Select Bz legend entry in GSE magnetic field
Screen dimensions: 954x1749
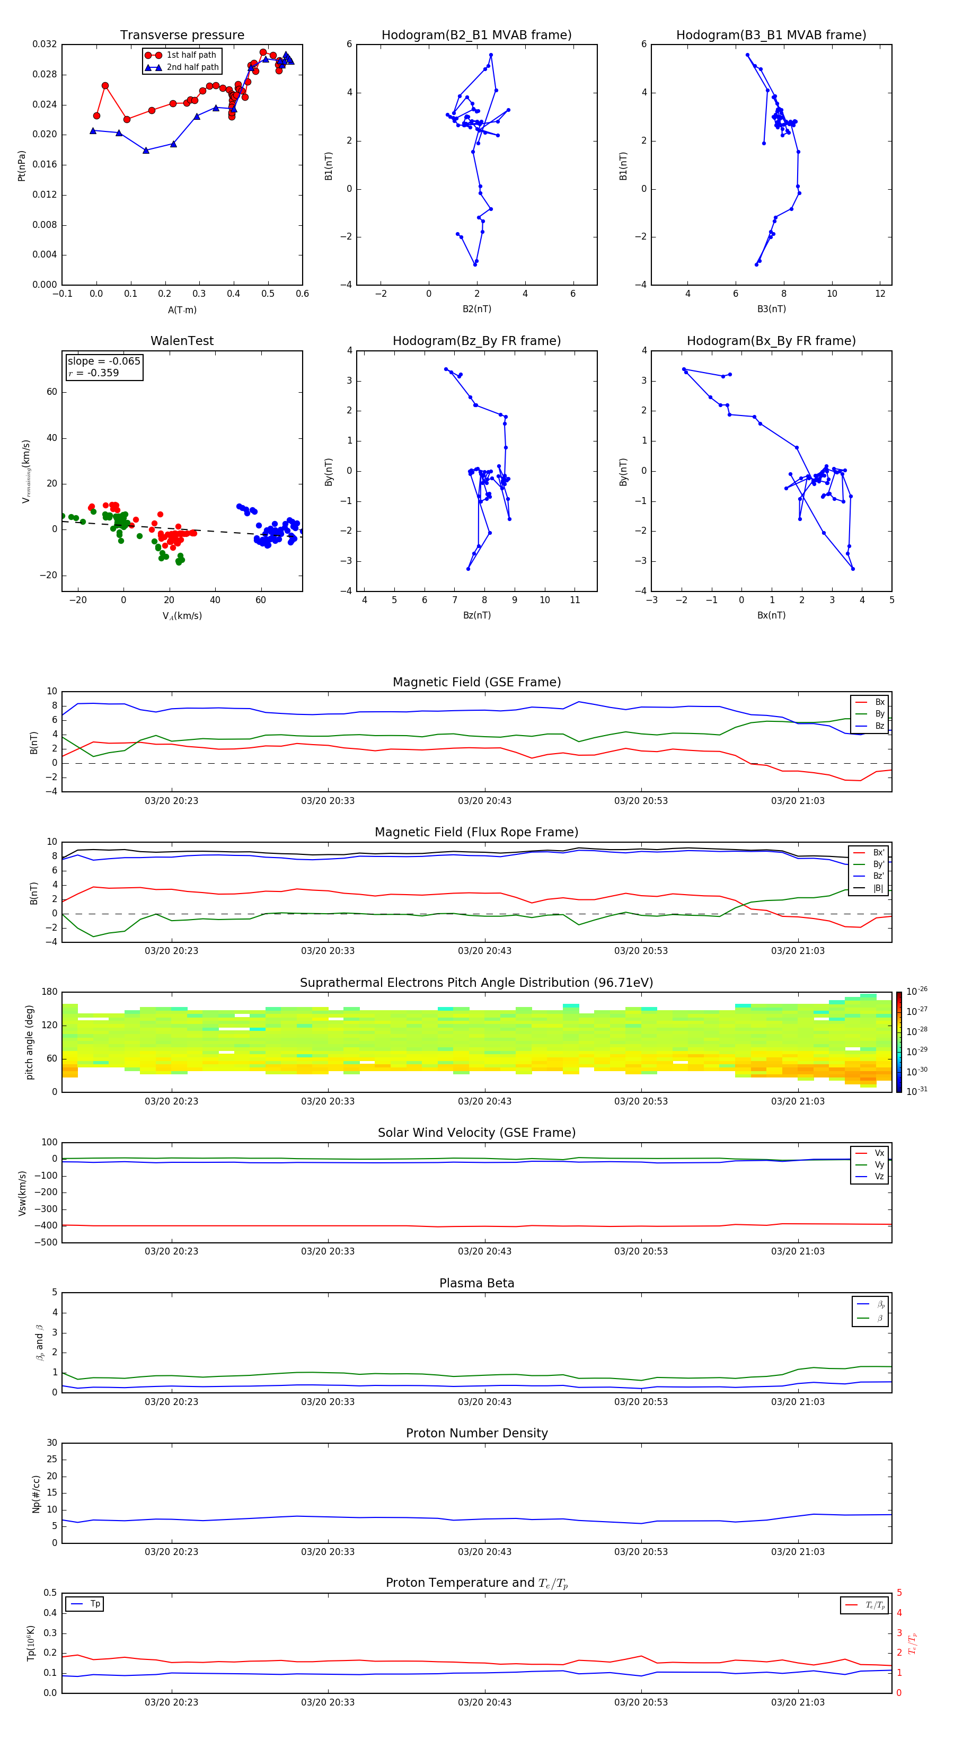point(870,726)
